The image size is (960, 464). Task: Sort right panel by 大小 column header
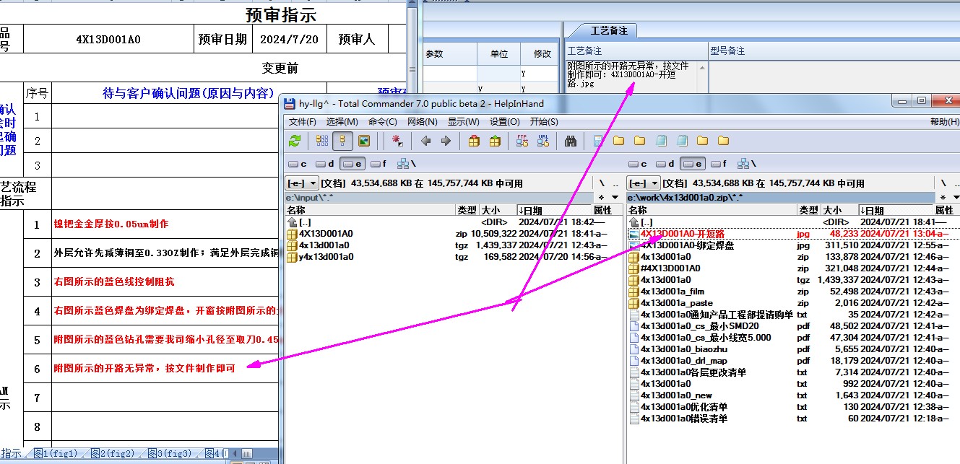coord(839,210)
